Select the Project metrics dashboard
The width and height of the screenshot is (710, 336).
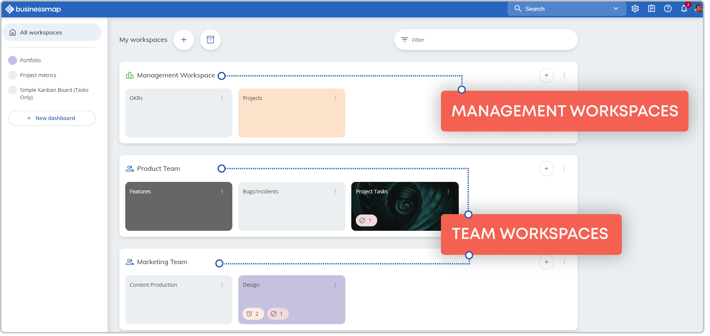(x=38, y=75)
